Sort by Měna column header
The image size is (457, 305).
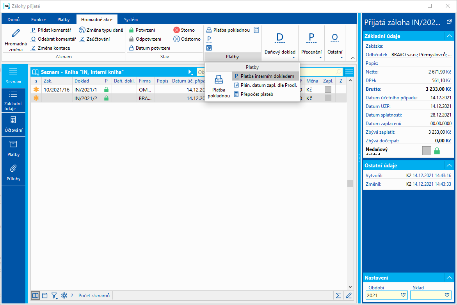[312, 81]
